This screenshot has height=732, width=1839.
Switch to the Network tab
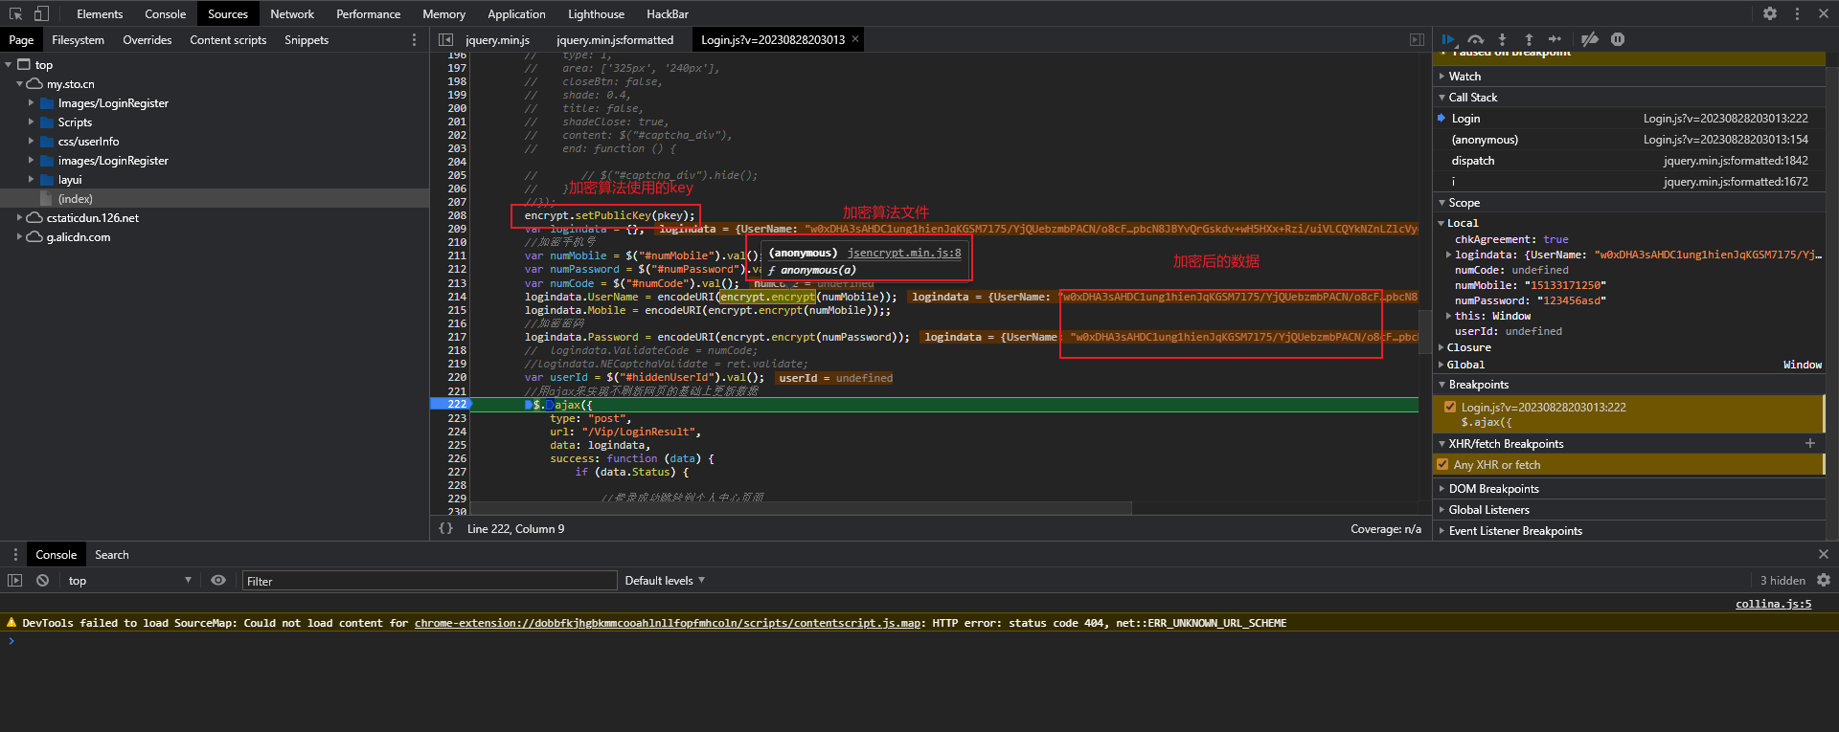tap(292, 13)
